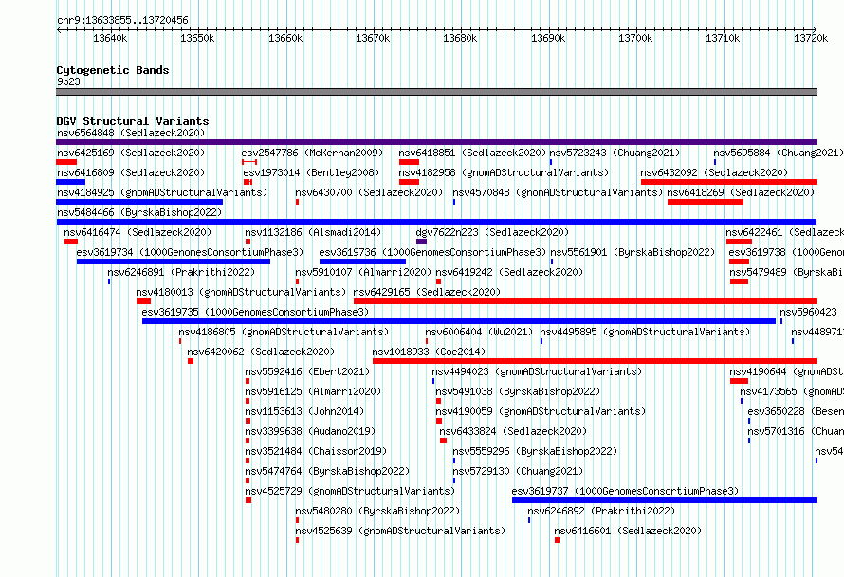Click the blue esv3619736 variant bar

click(363, 261)
